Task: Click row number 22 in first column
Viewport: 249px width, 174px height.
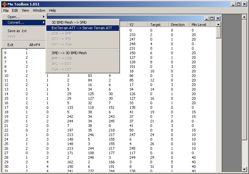Action: [6, 130]
